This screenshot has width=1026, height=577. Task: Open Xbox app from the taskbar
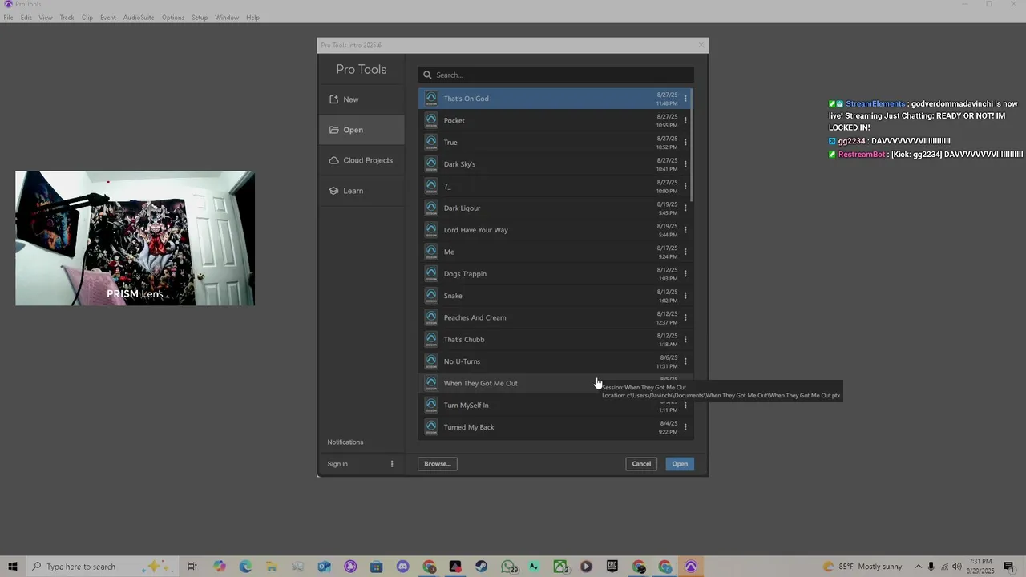point(560,567)
